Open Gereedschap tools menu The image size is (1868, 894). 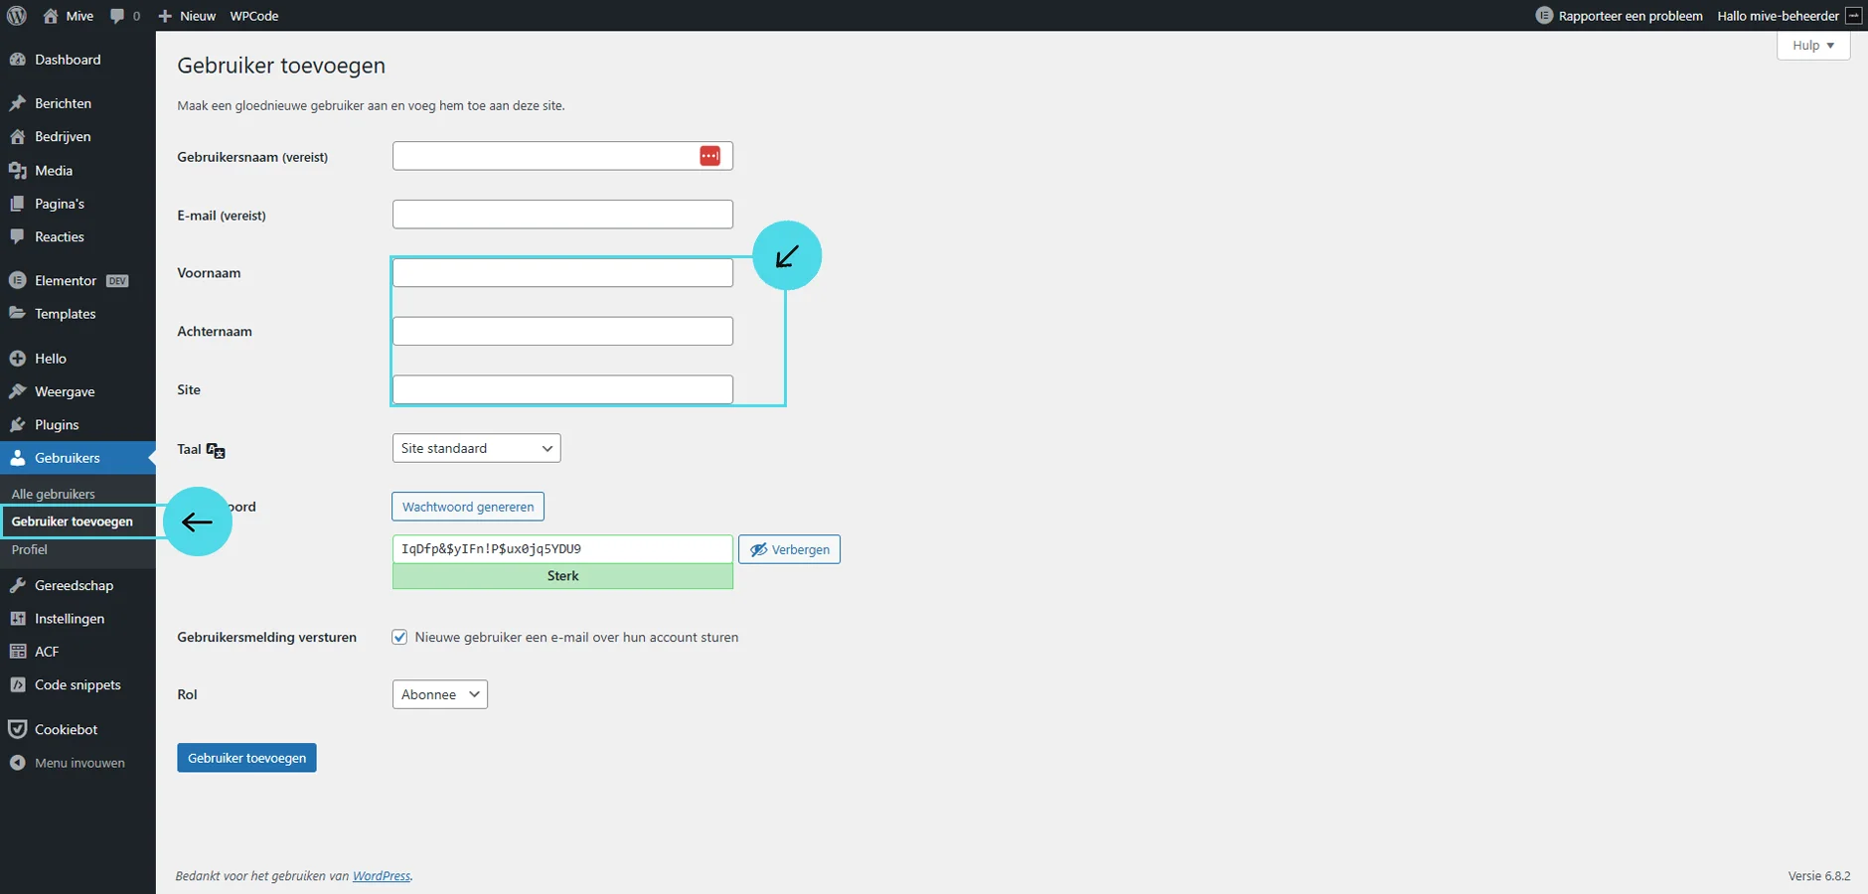pyautogui.click(x=74, y=586)
